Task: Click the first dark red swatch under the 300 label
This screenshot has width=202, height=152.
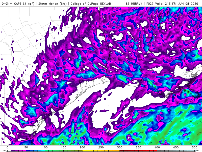Action: pyautogui.click(x=122, y=151)
